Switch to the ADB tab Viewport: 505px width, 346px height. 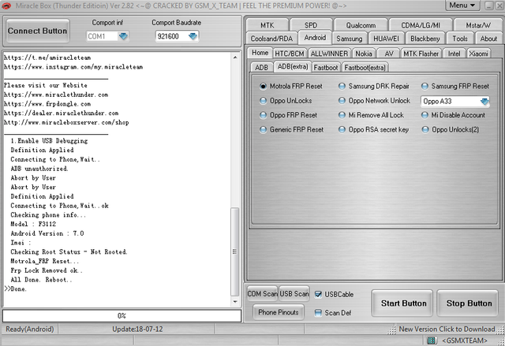click(x=261, y=68)
